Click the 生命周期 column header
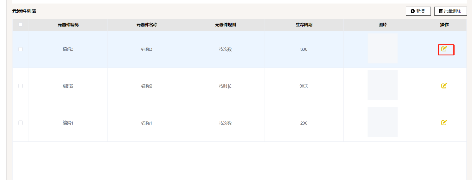 tap(304, 25)
